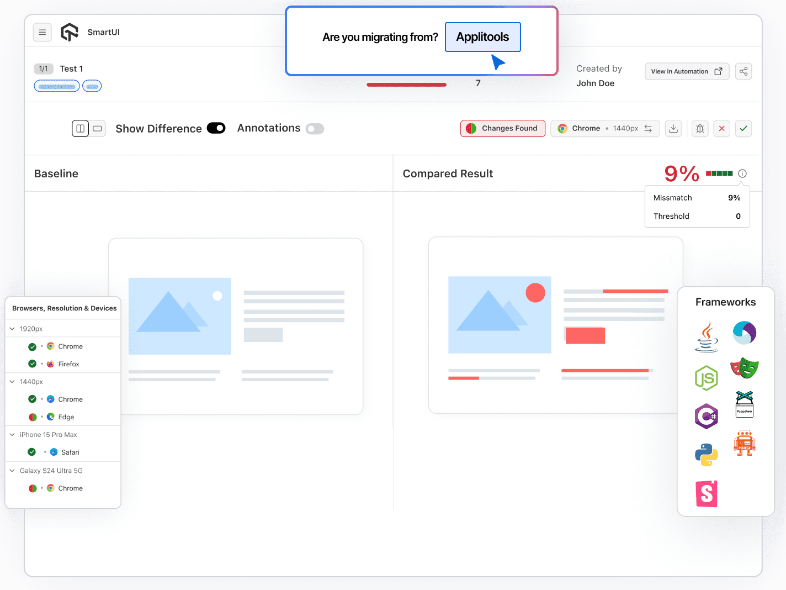Switch to single-pane comparison layout
Viewport: 786px width, 590px height.
98,129
